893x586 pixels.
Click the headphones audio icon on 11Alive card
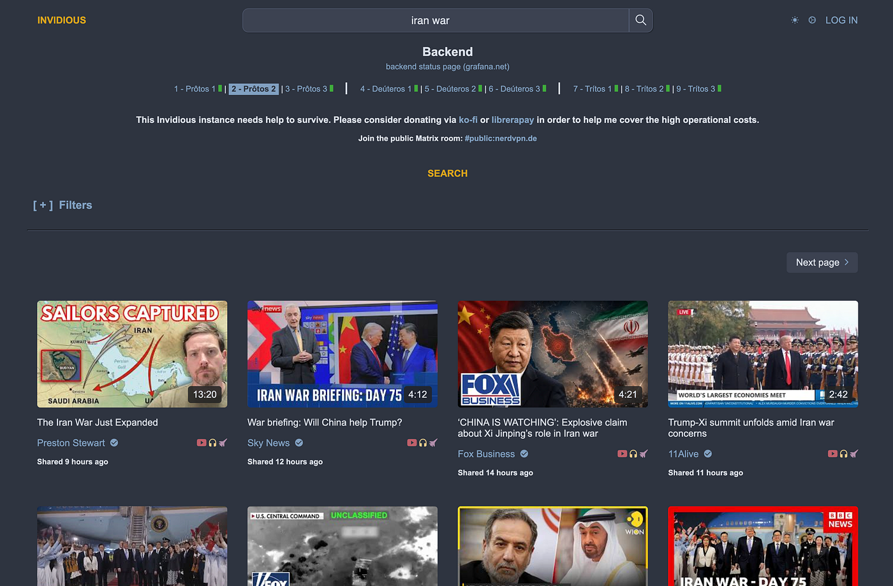[x=844, y=454]
